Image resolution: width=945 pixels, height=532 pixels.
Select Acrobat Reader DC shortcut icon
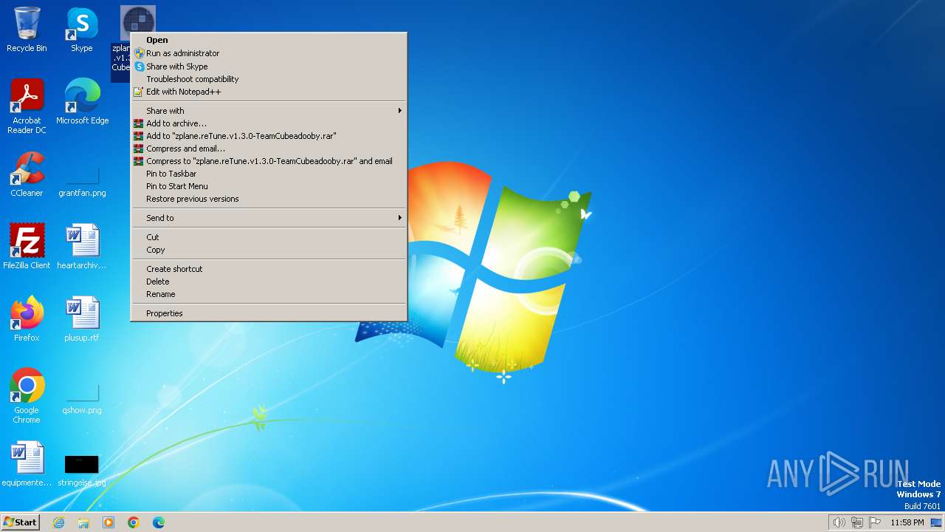[27, 106]
